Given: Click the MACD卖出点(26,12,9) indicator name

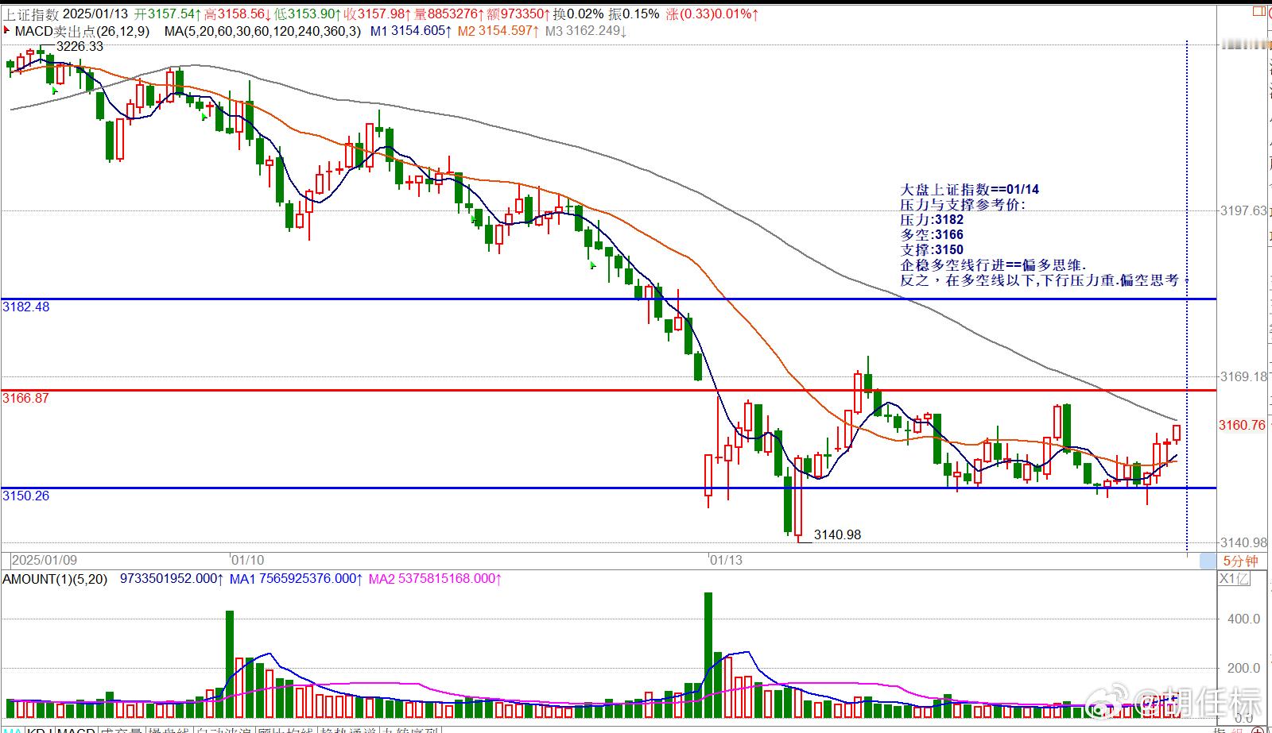Looking at the screenshot, I should point(82,32).
